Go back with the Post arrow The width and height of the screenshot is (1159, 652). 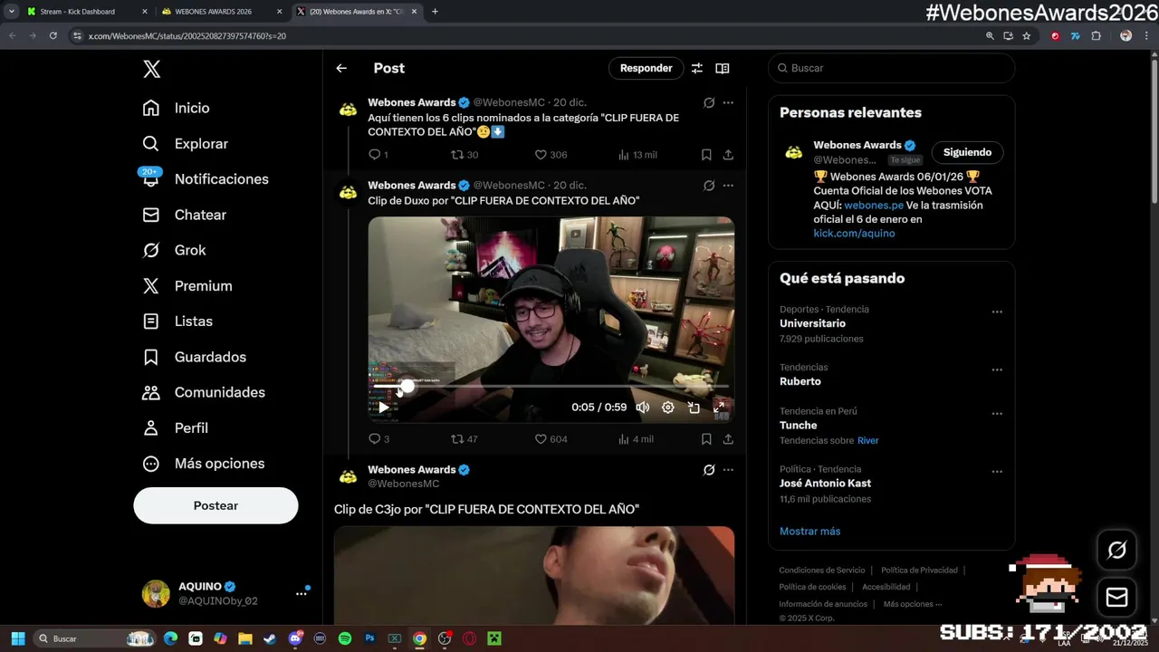pos(341,68)
